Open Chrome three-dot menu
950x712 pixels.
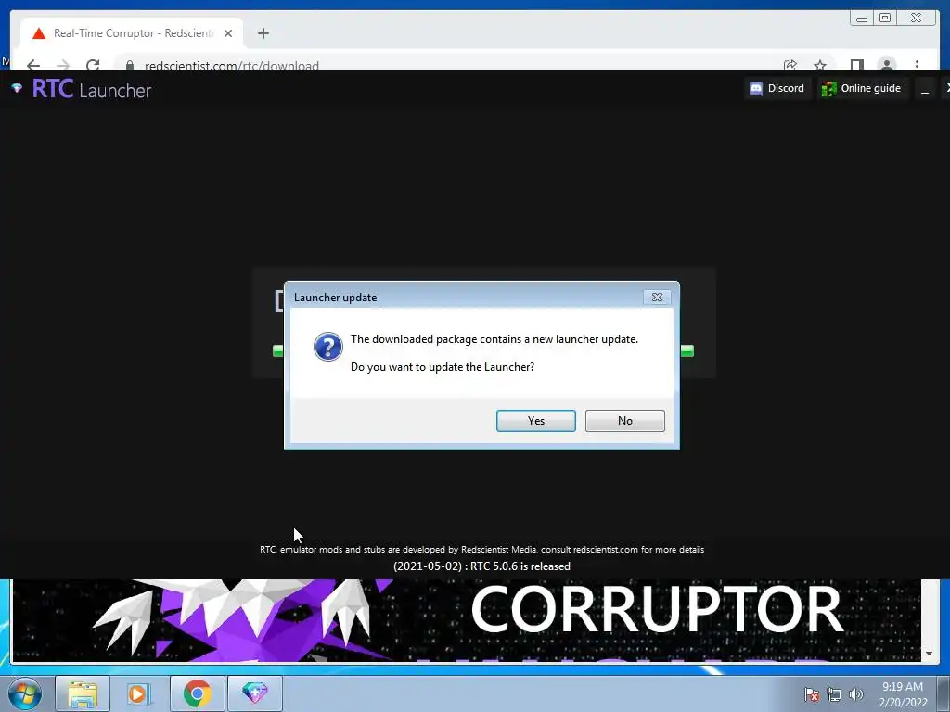point(917,64)
